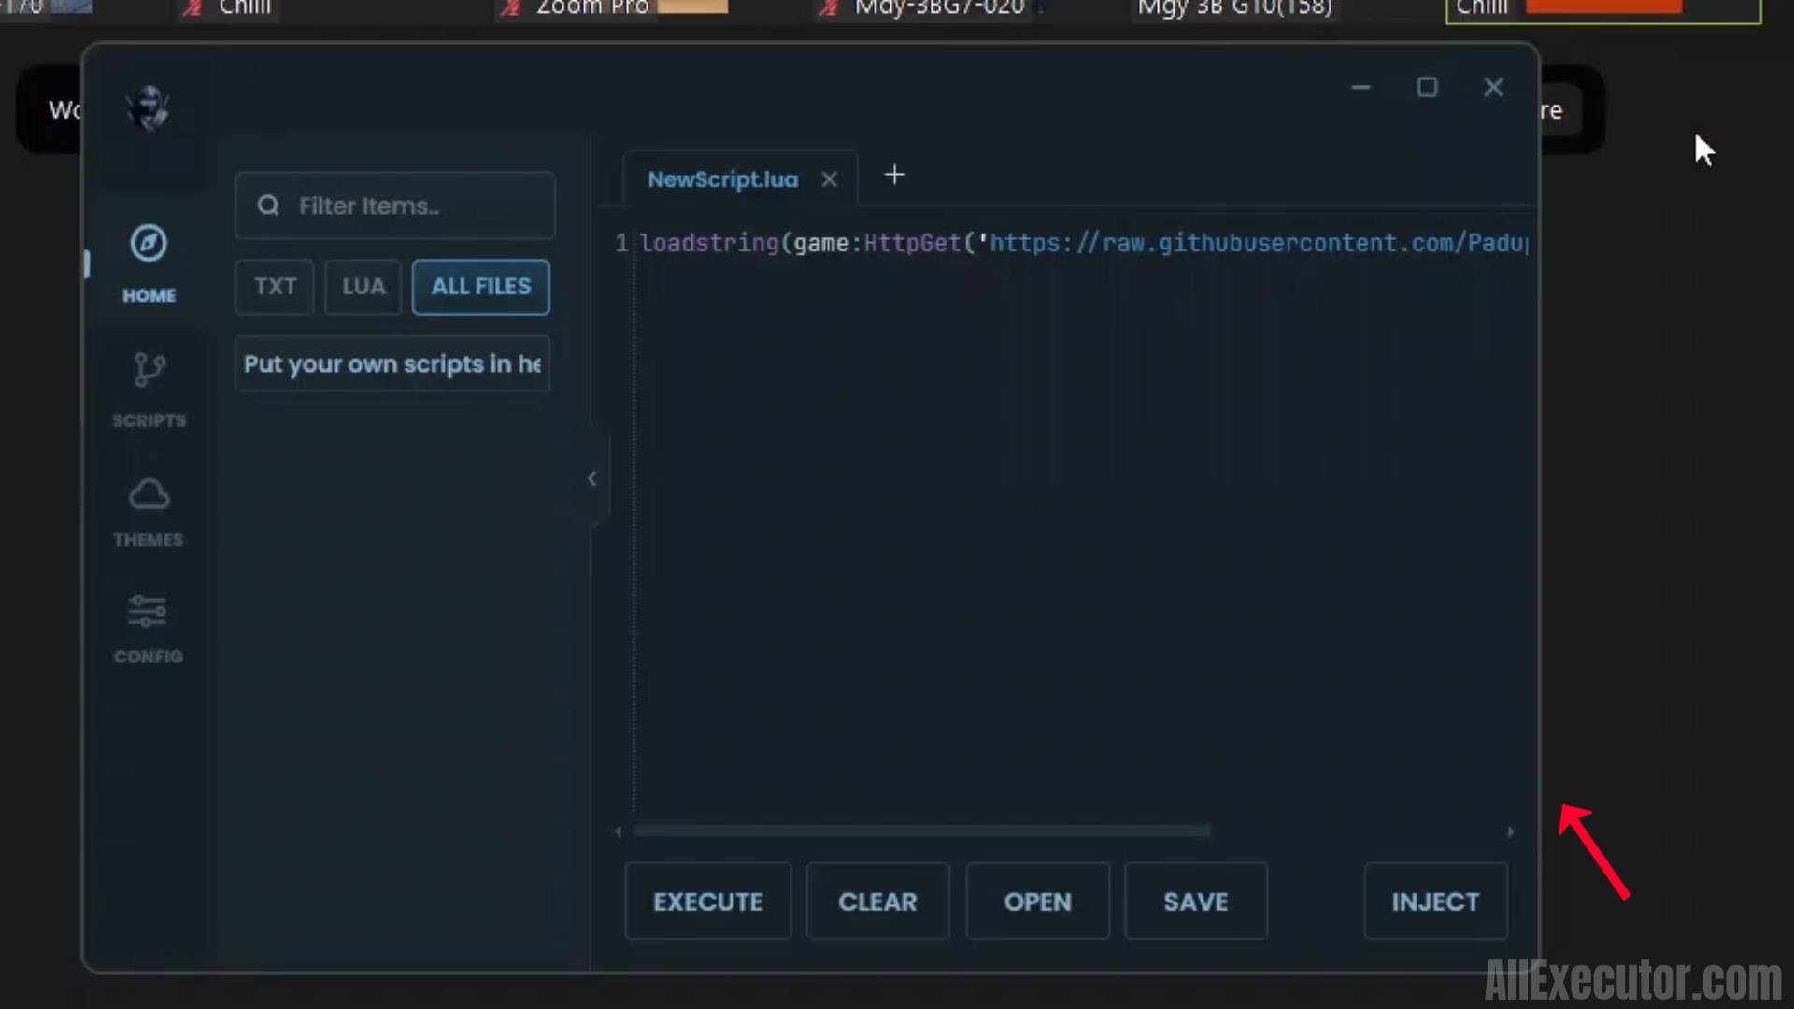Screen dimensions: 1794x1009
Task: Click the CLEAR editor button
Action: [x=877, y=902]
